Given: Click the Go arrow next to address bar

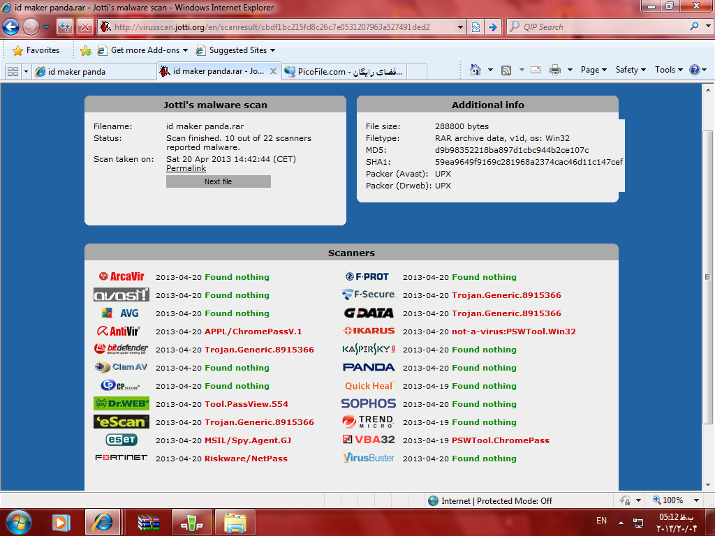Looking at the screenshot, I should pos(492,27).
